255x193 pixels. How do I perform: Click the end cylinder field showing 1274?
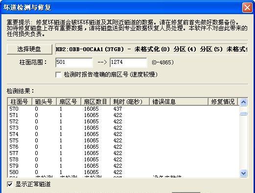pos(128,62)
